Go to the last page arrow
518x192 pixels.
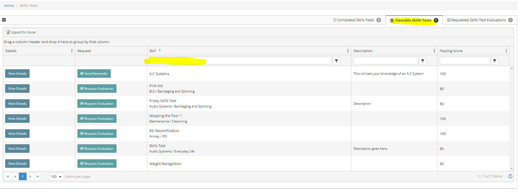pyautogui.click(x=38, y=176)
